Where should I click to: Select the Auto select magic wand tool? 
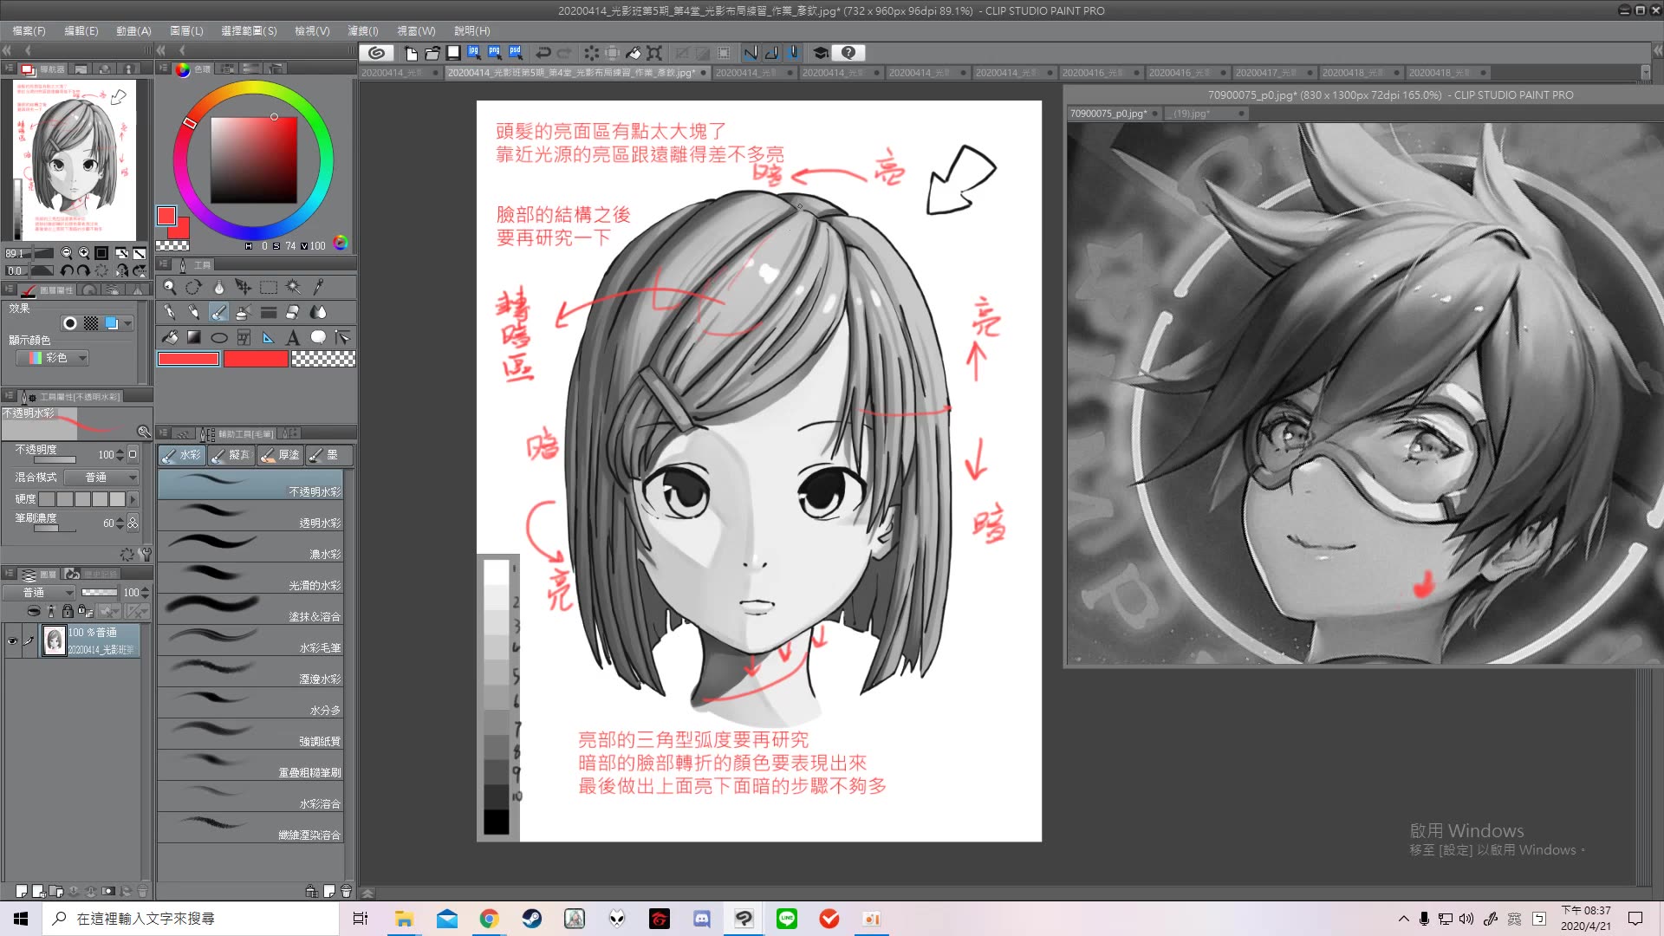coord(294,287)
